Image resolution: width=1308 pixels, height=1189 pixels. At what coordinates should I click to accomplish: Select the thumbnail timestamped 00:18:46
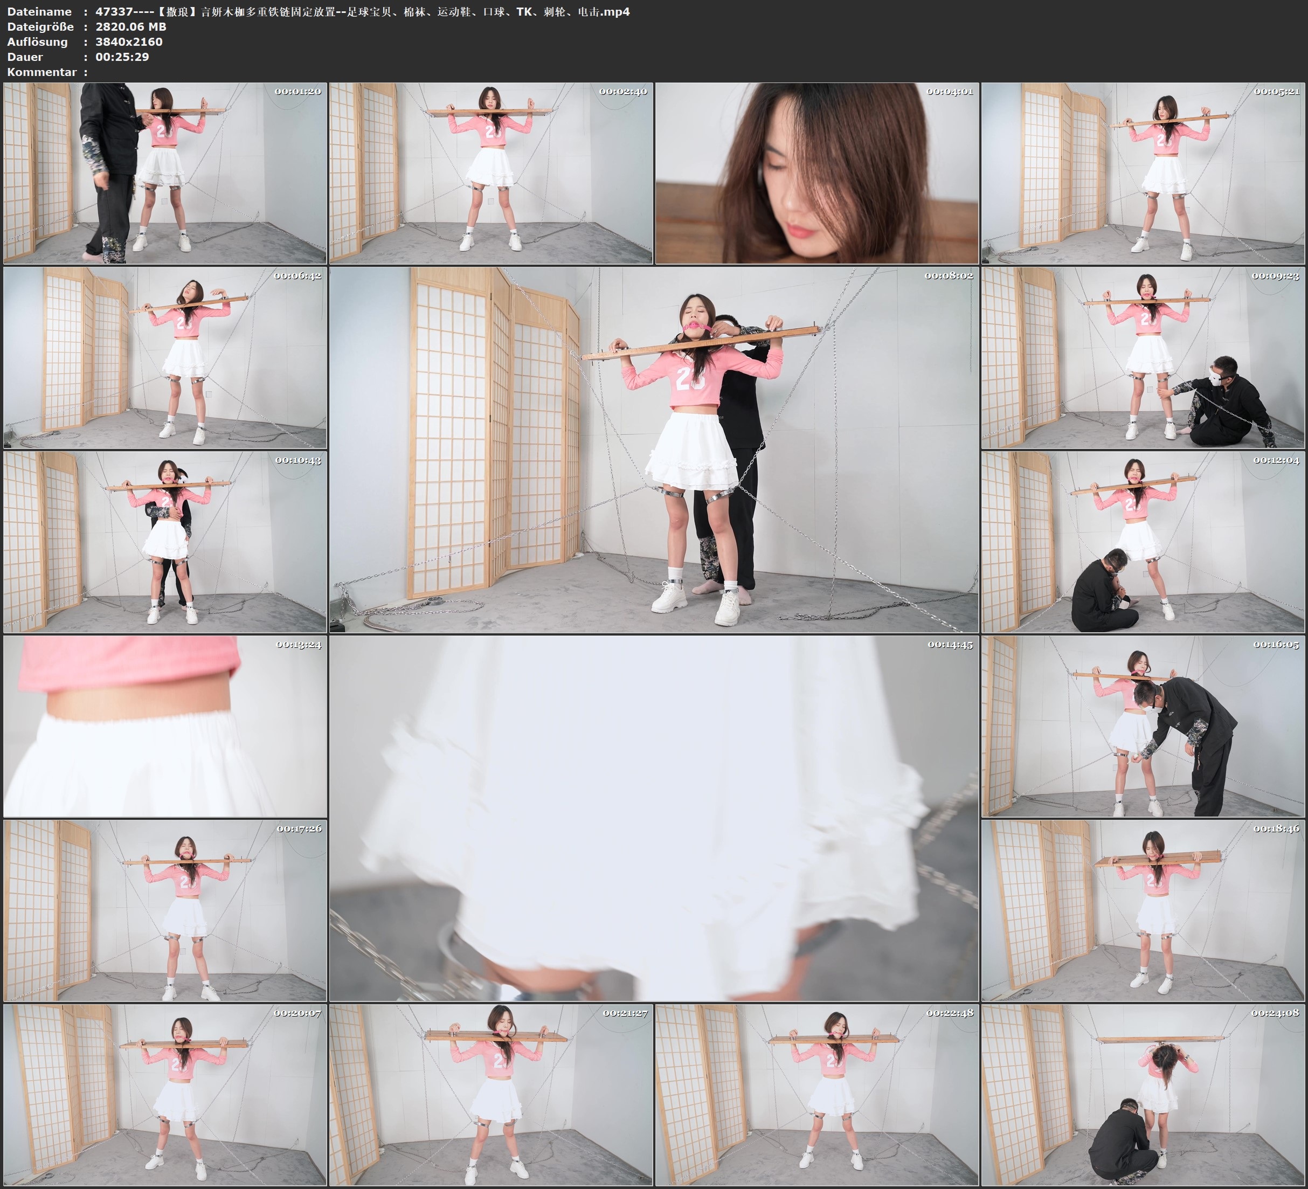point(1143,910)
